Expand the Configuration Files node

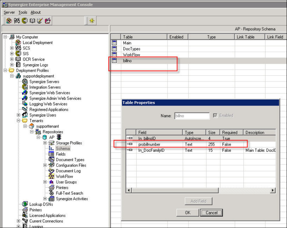point(45,165)
